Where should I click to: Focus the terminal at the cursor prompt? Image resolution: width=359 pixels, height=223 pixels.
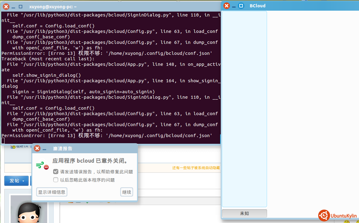(3, 140)
